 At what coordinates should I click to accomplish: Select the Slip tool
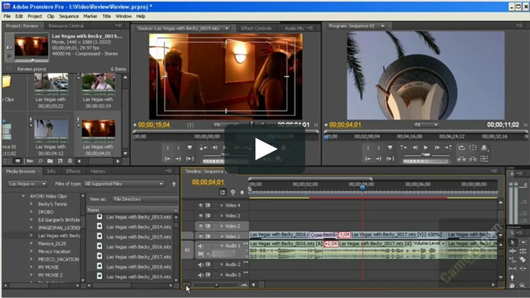(513, 268)
